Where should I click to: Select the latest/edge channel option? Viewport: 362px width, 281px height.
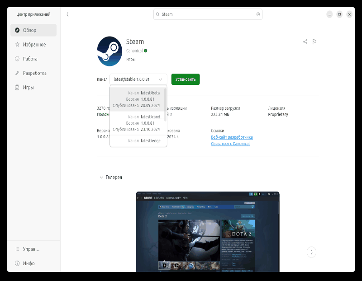[x=137, y=141]
